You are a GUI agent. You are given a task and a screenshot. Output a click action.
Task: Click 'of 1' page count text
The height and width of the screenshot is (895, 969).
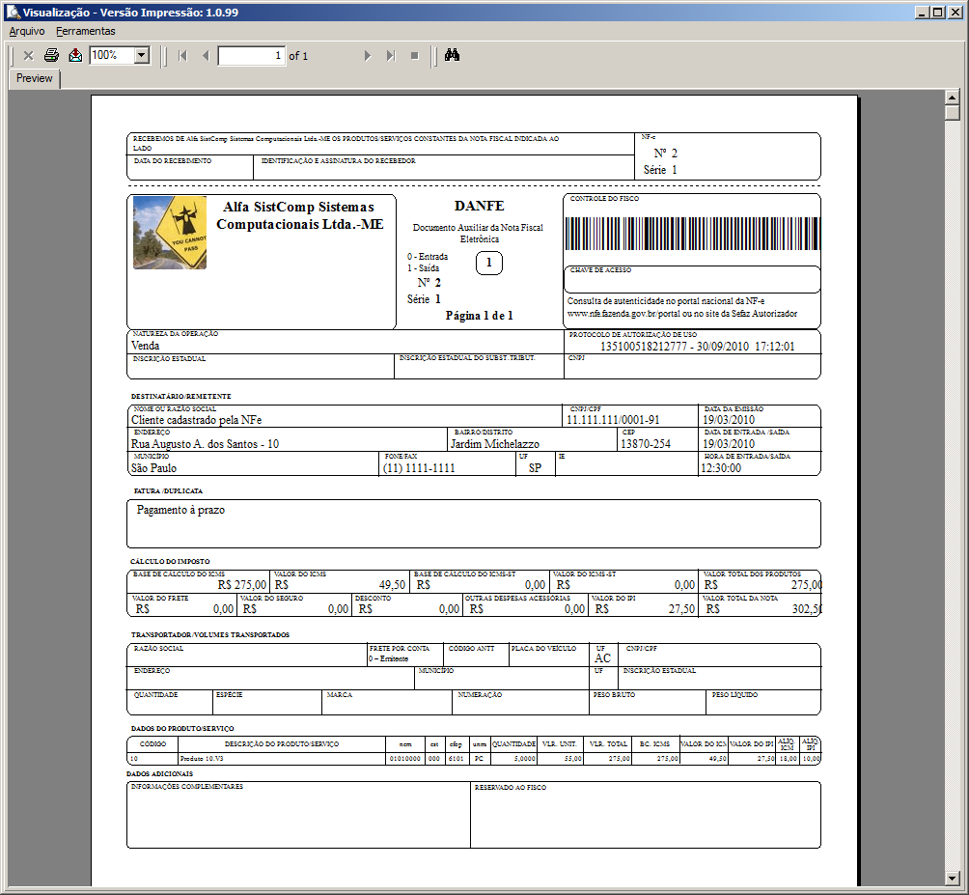[298, 56]
